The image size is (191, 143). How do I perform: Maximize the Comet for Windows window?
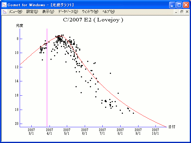tap(179, 5)
